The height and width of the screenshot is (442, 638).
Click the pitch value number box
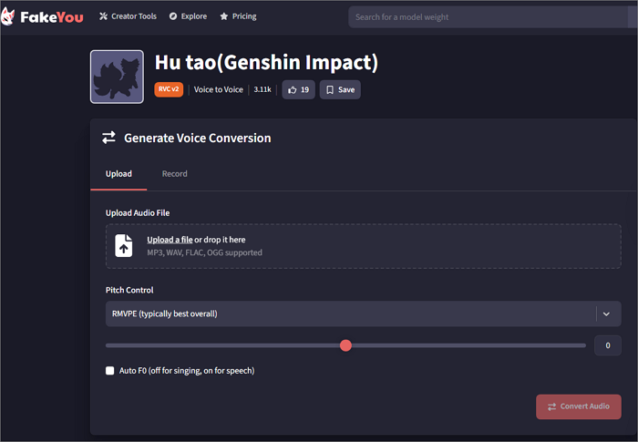[x=607, y=345]
